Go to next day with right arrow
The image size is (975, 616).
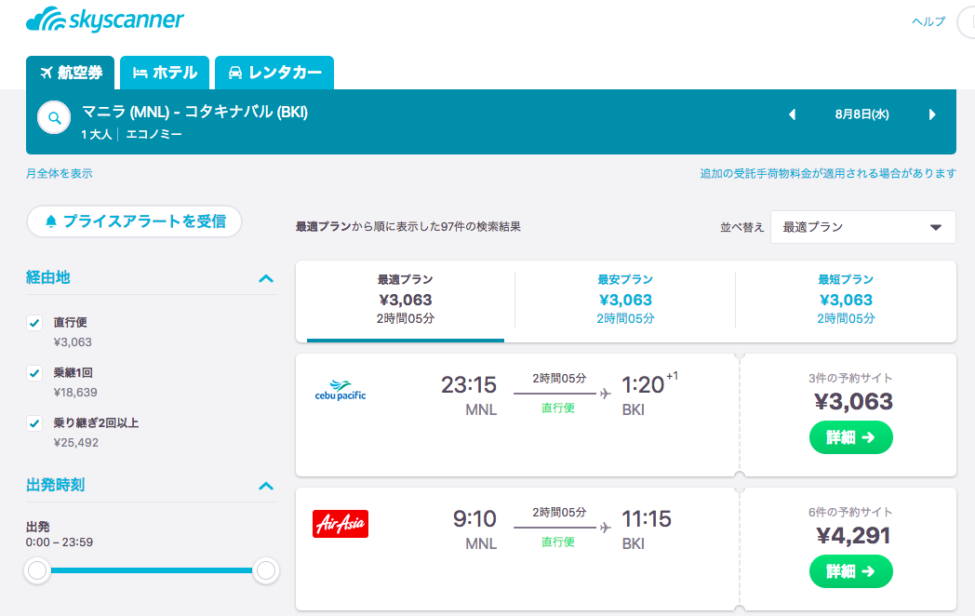click(x=932, y=114)
